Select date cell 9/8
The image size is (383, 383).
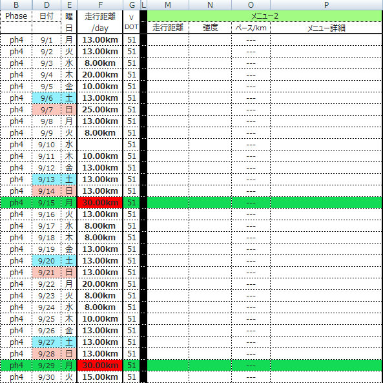(47, 121)
